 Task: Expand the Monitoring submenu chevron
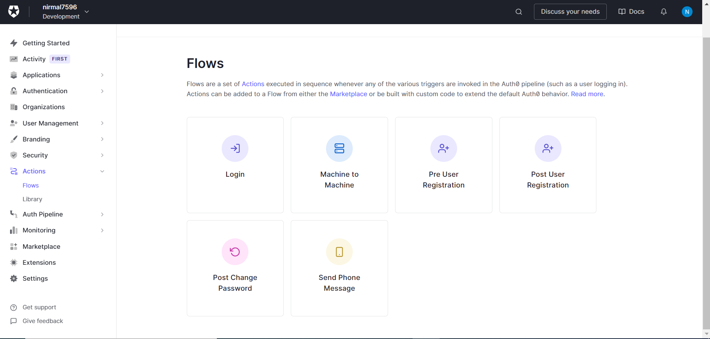point(102,230)
